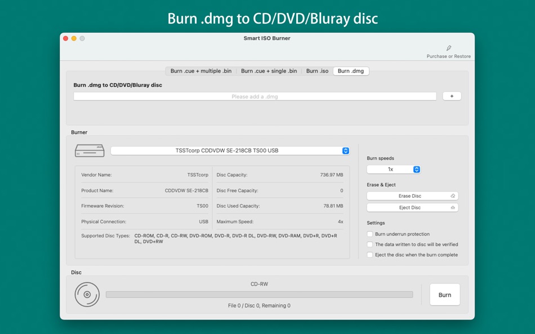This screenshot has height=334, width=535.
Task: Open the Burn speeds 1x dropdown
Action: point(394,169)
